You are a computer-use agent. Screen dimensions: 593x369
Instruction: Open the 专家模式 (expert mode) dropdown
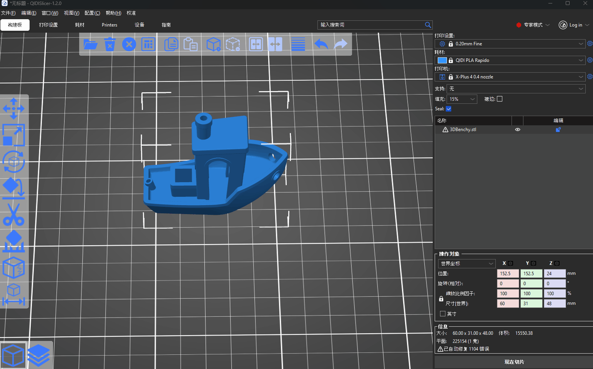click(533, 25)
